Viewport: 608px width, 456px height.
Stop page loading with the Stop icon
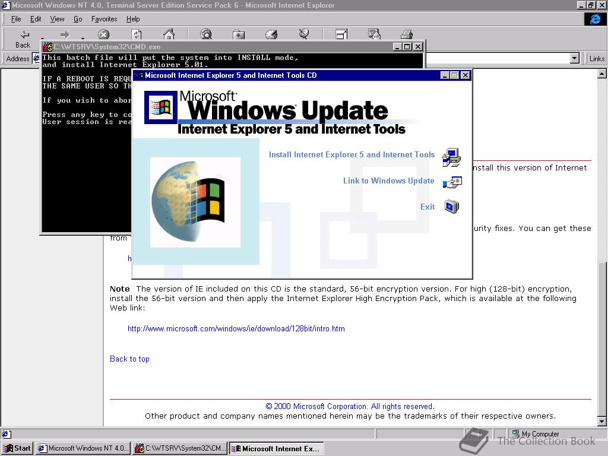(x=103, y=34)
